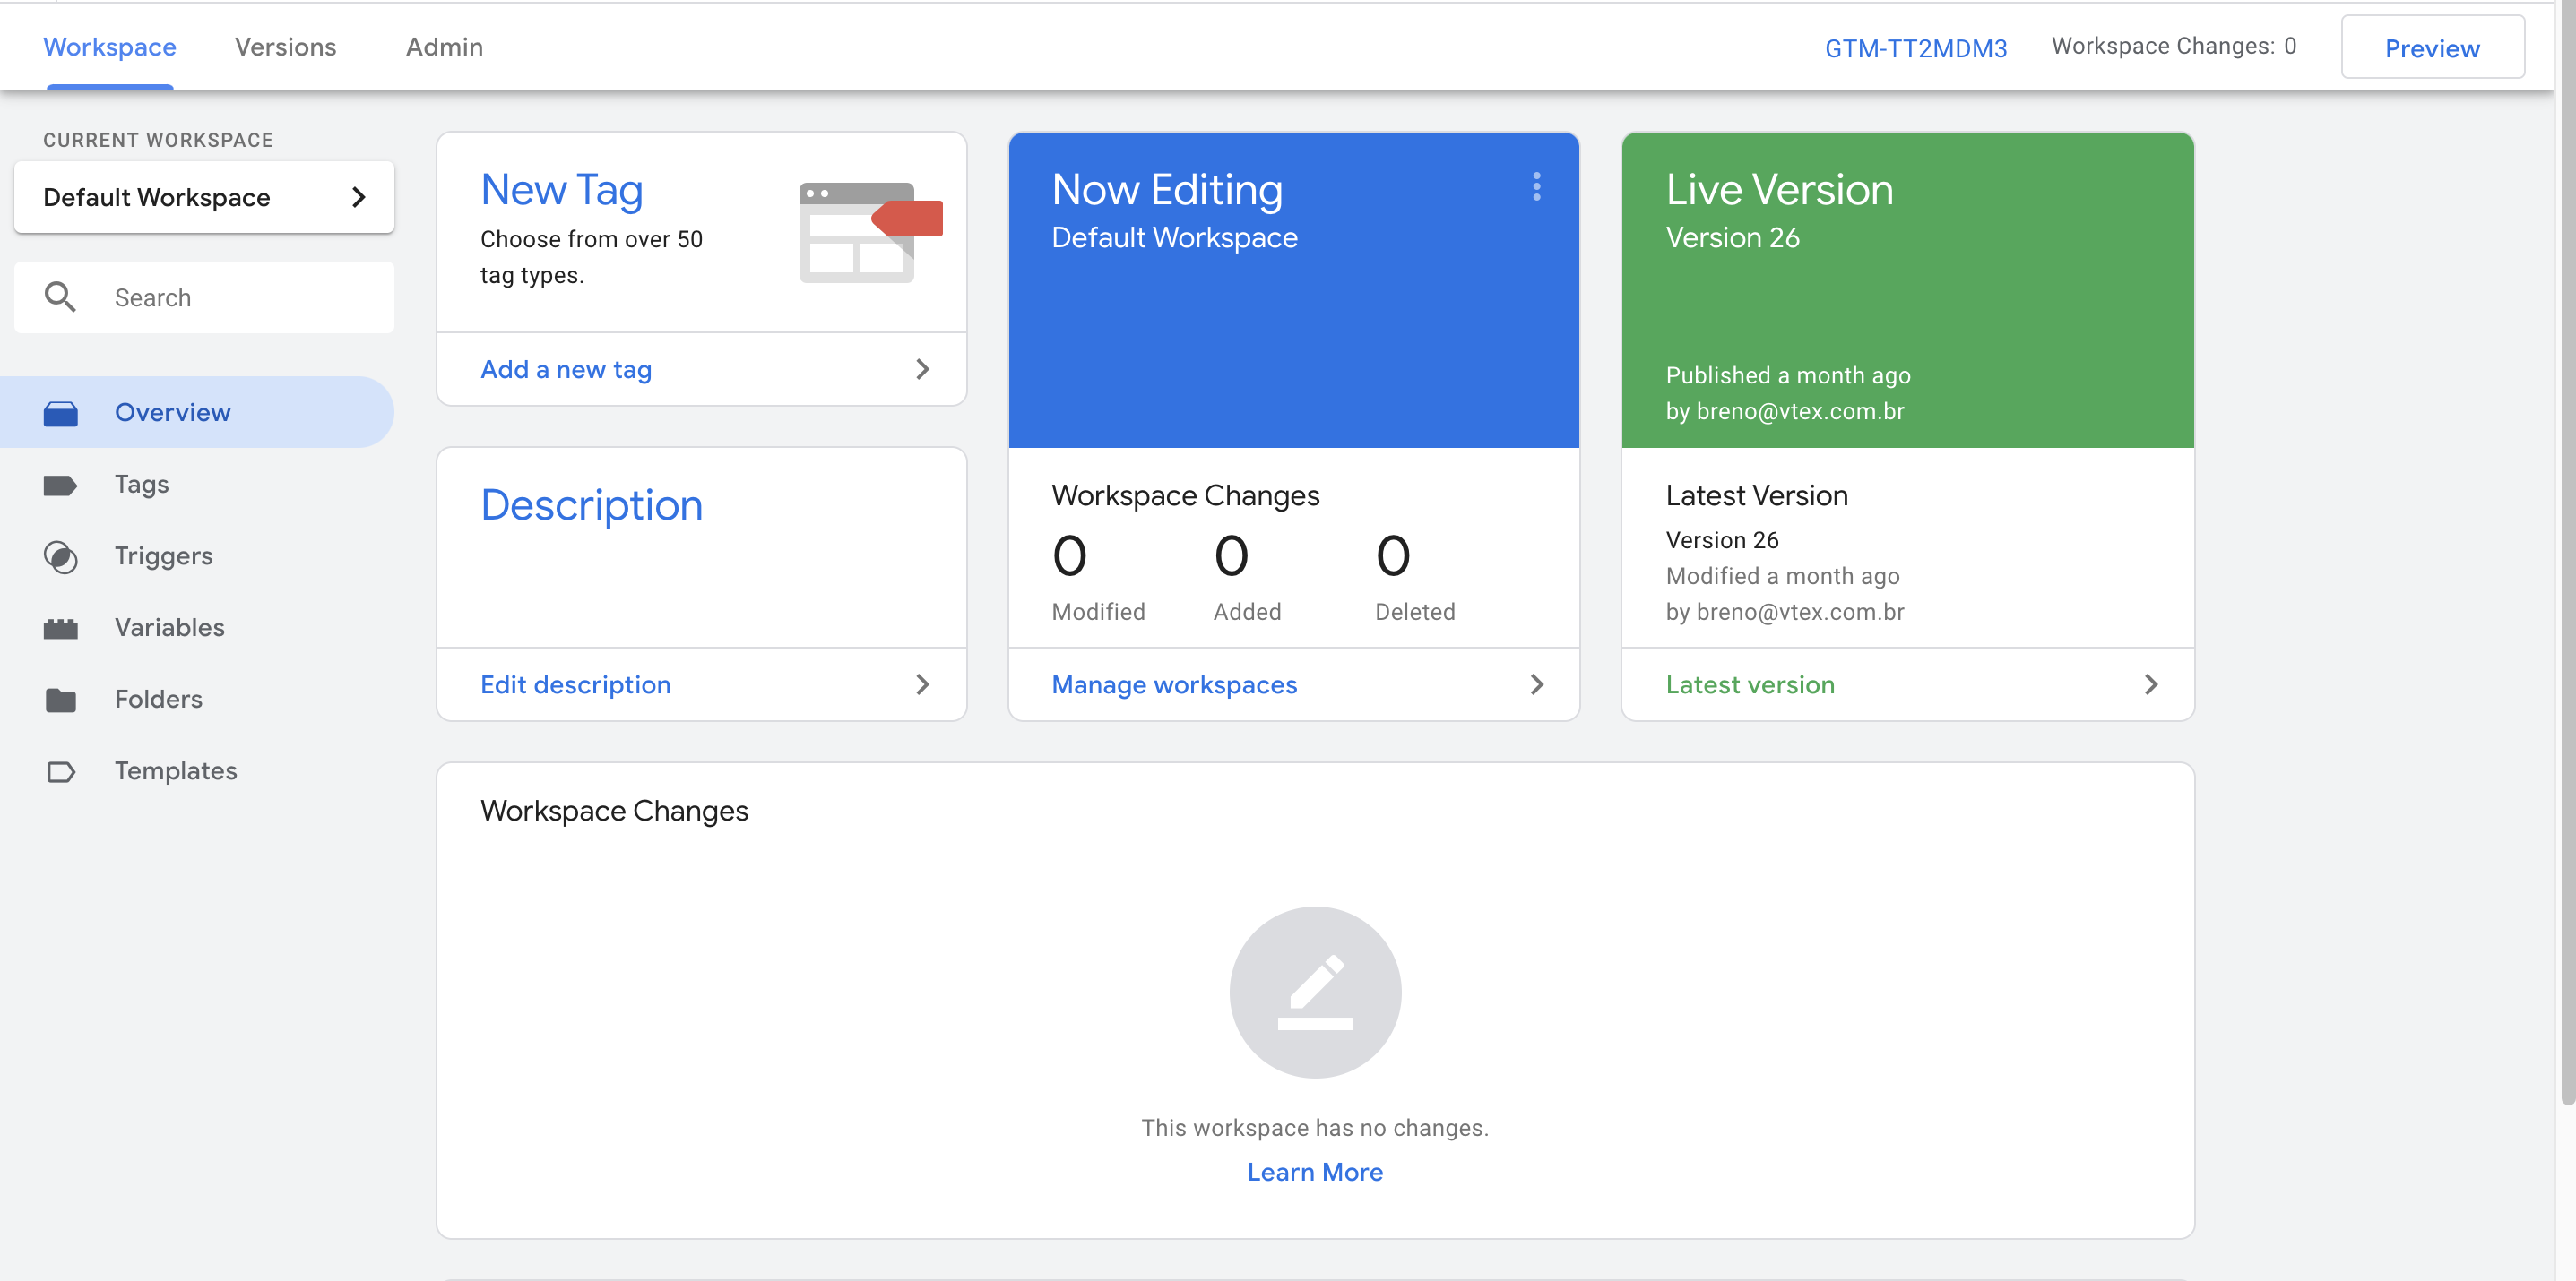Click the chevron beside Manage workspaces
Viewport: 2576px width, 1281px height.
click(1536, 684)
